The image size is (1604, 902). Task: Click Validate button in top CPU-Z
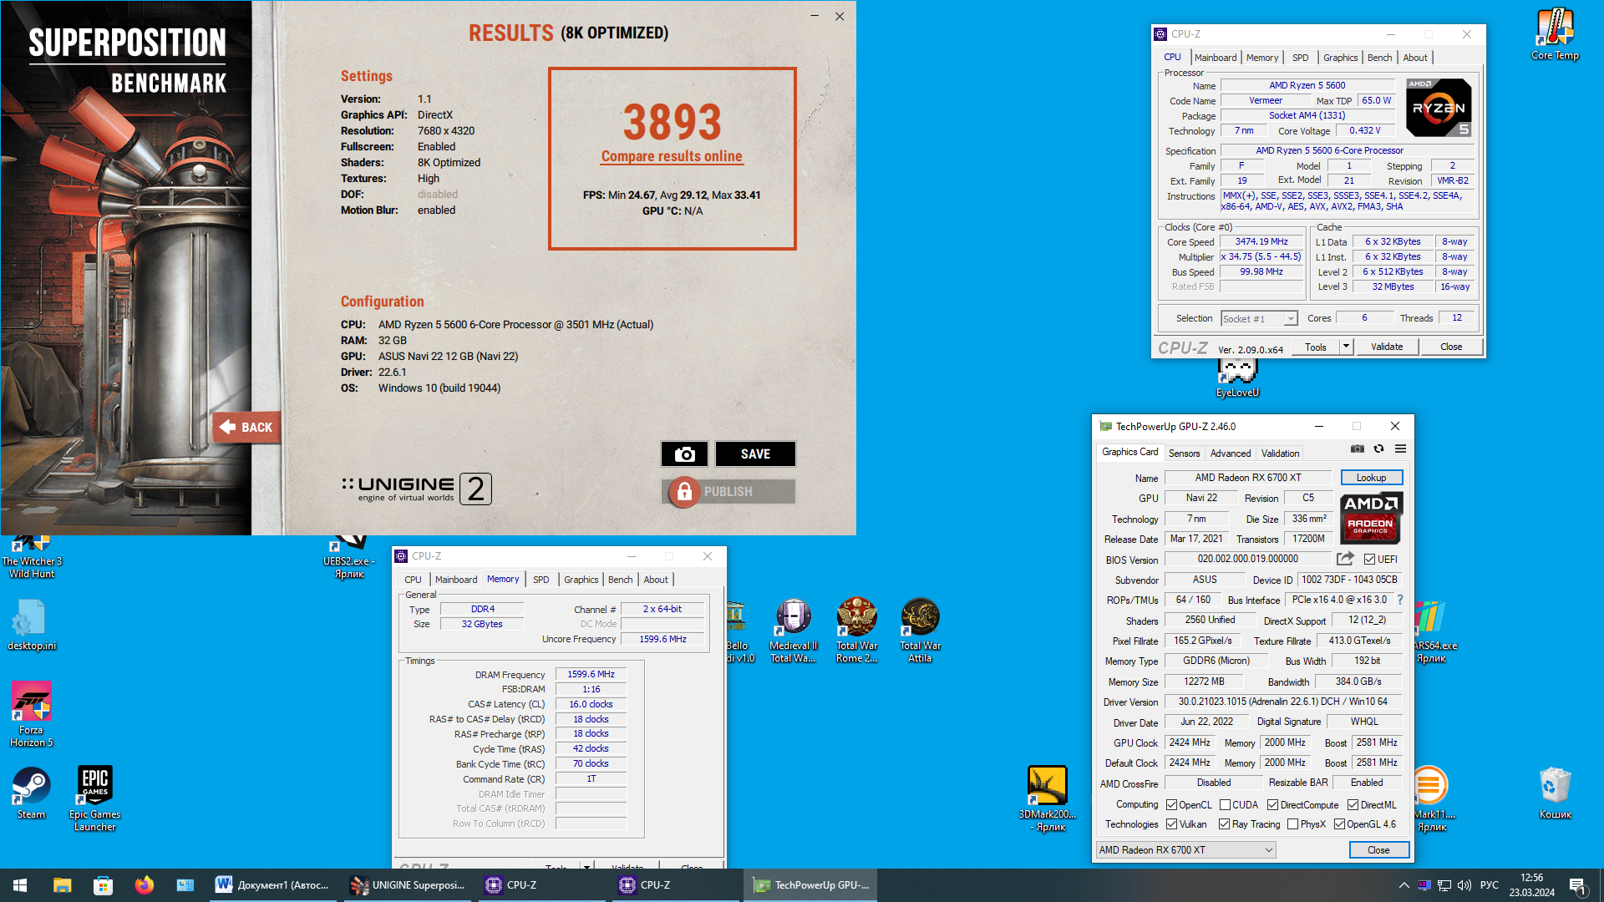click(1387, 347)
